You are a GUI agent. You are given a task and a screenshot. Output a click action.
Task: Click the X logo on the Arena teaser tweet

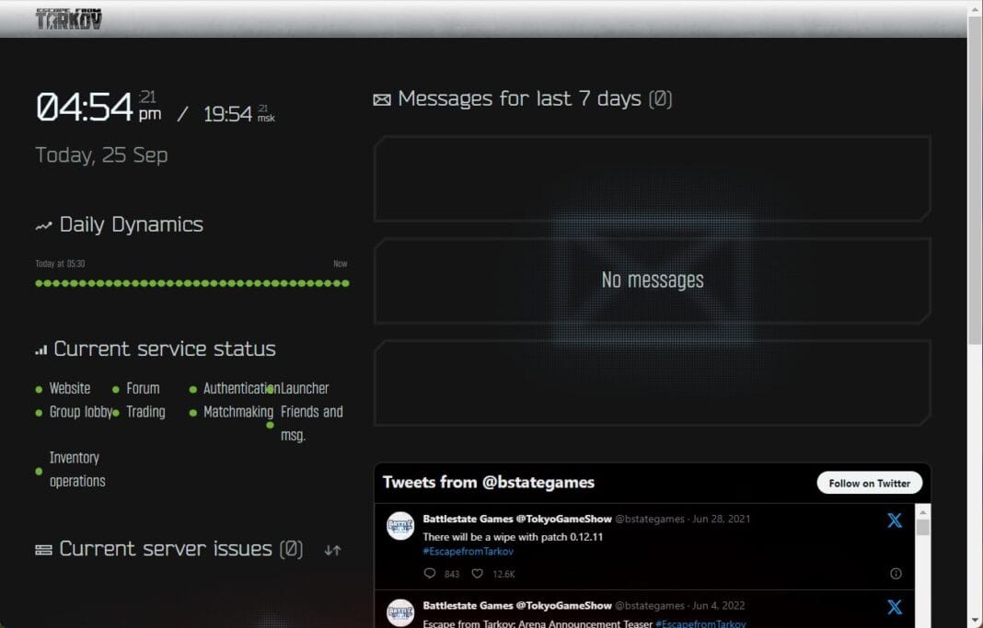click(894, 608)
